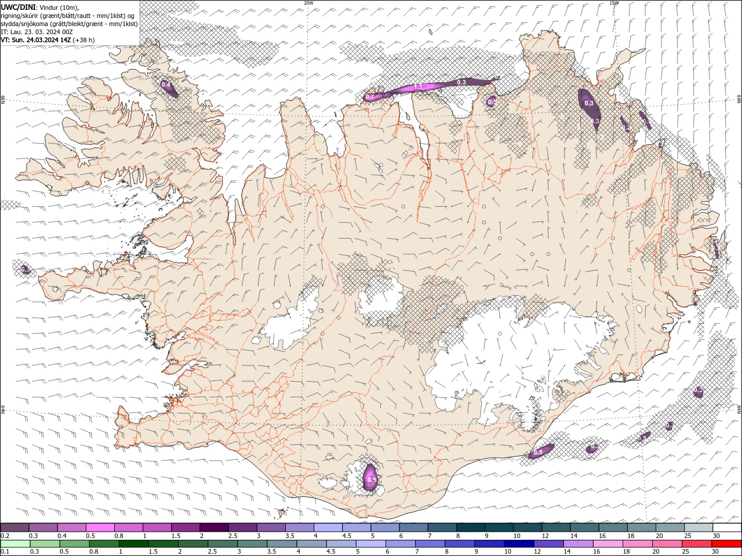Screen dimensions: 742x556
Task: Click the 14 swatch in the upper legend row
Action: (x=583, y=527)
